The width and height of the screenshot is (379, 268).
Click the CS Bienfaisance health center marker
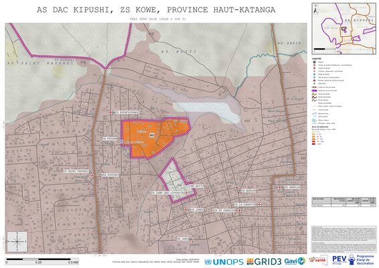pos(110,113)
